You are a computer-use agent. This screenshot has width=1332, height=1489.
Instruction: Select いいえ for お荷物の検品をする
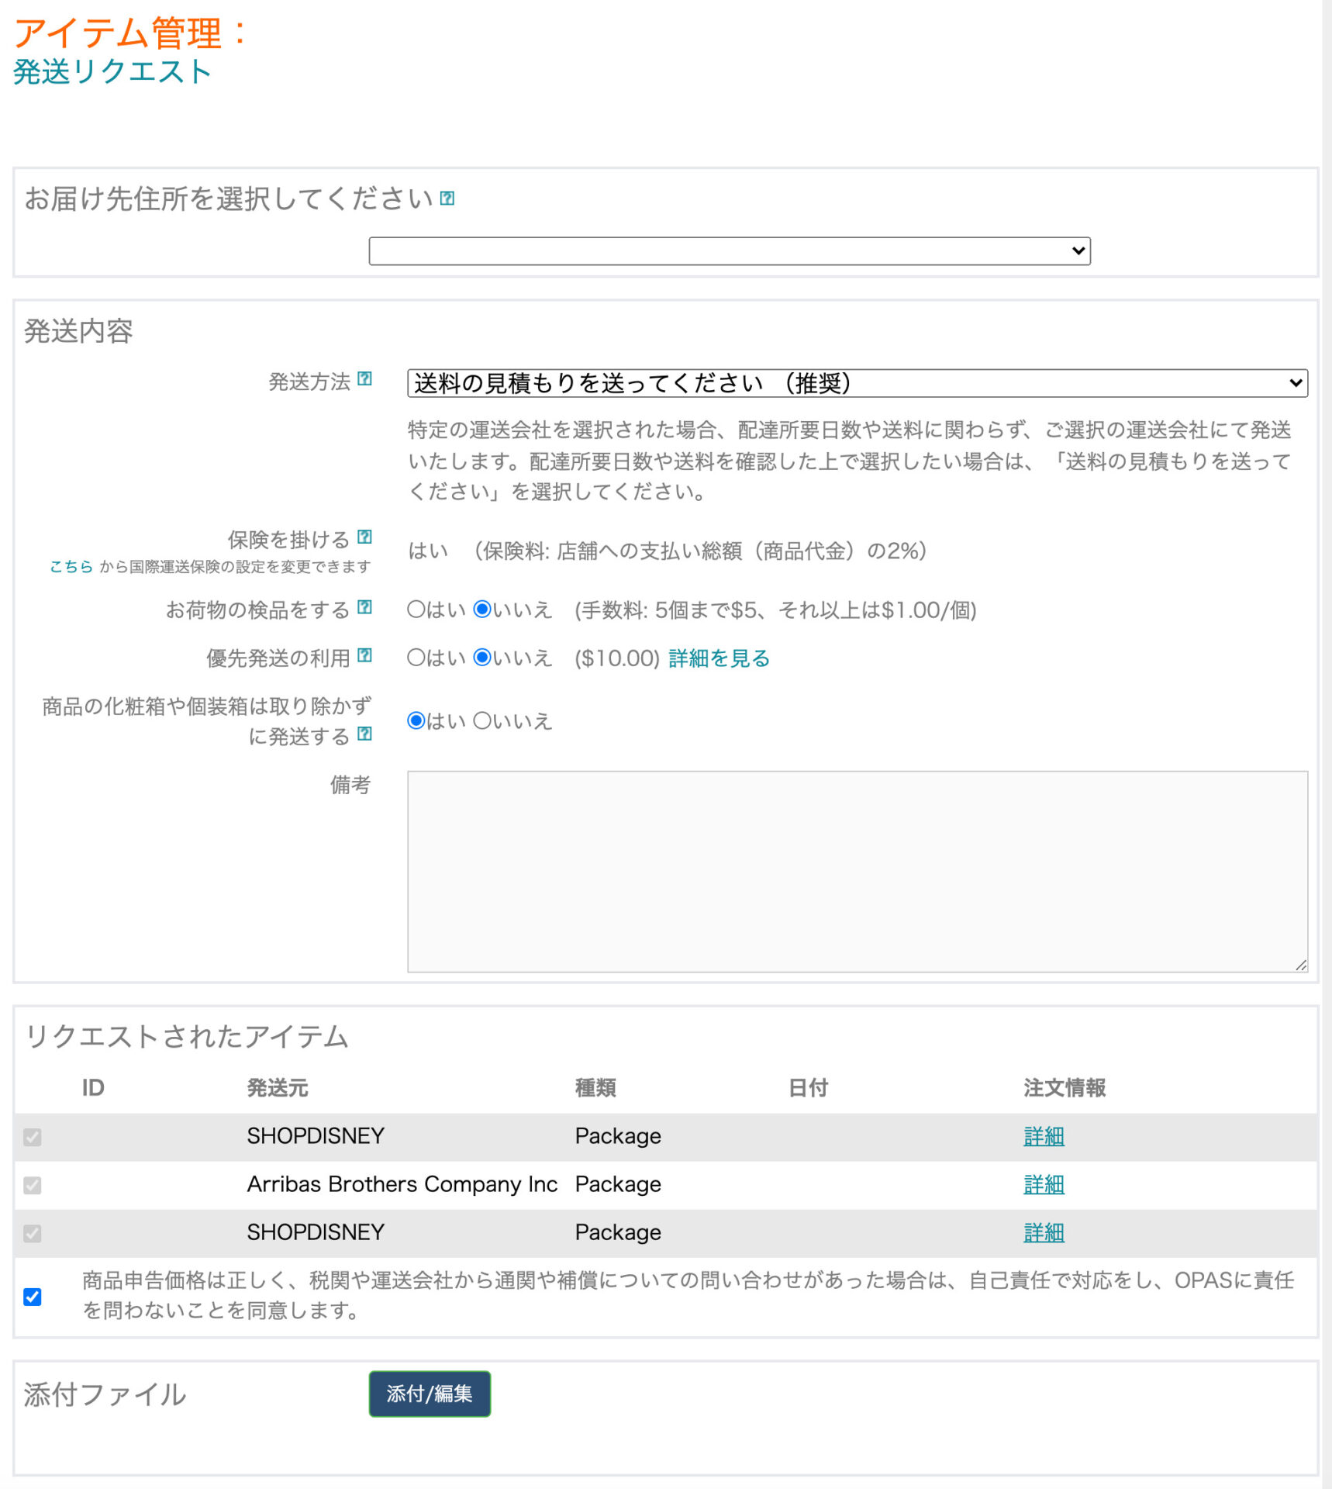[x=482, y=610]
